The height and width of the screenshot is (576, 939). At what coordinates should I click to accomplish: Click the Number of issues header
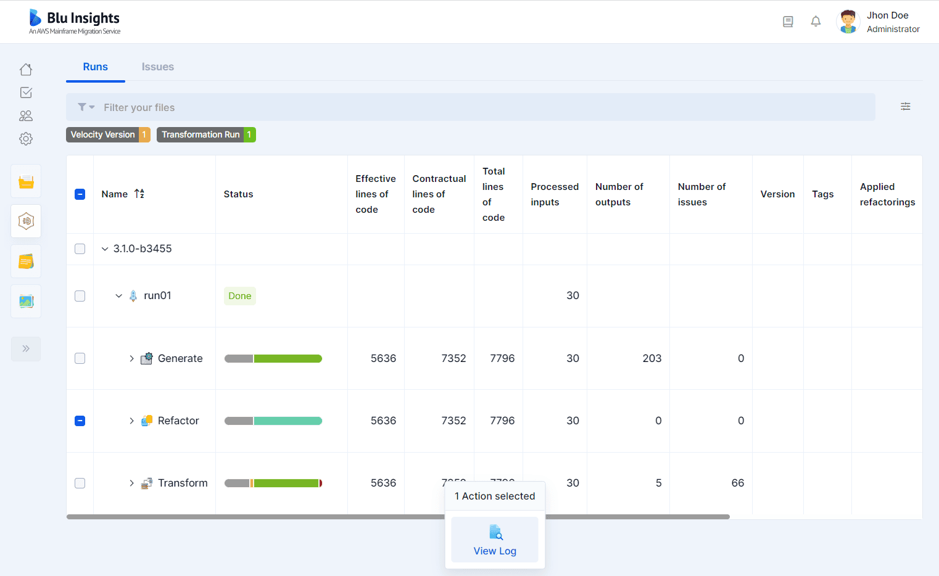point(701,194)
